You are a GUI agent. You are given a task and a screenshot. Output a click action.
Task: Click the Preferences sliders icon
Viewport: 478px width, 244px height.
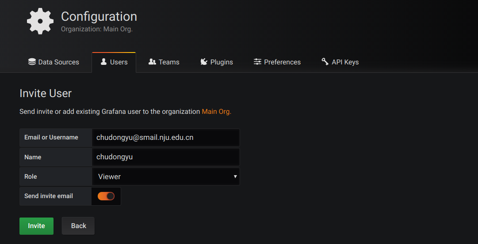(258, 62)
